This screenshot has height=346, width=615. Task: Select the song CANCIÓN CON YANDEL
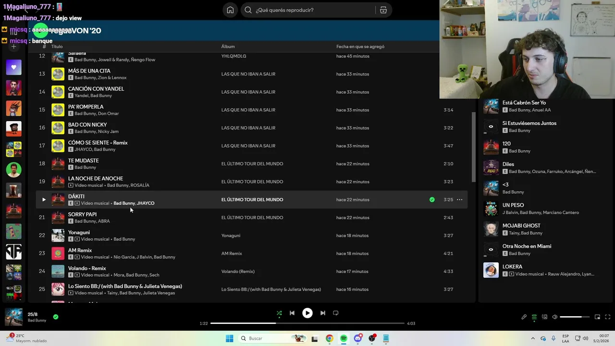click(96, 88)
